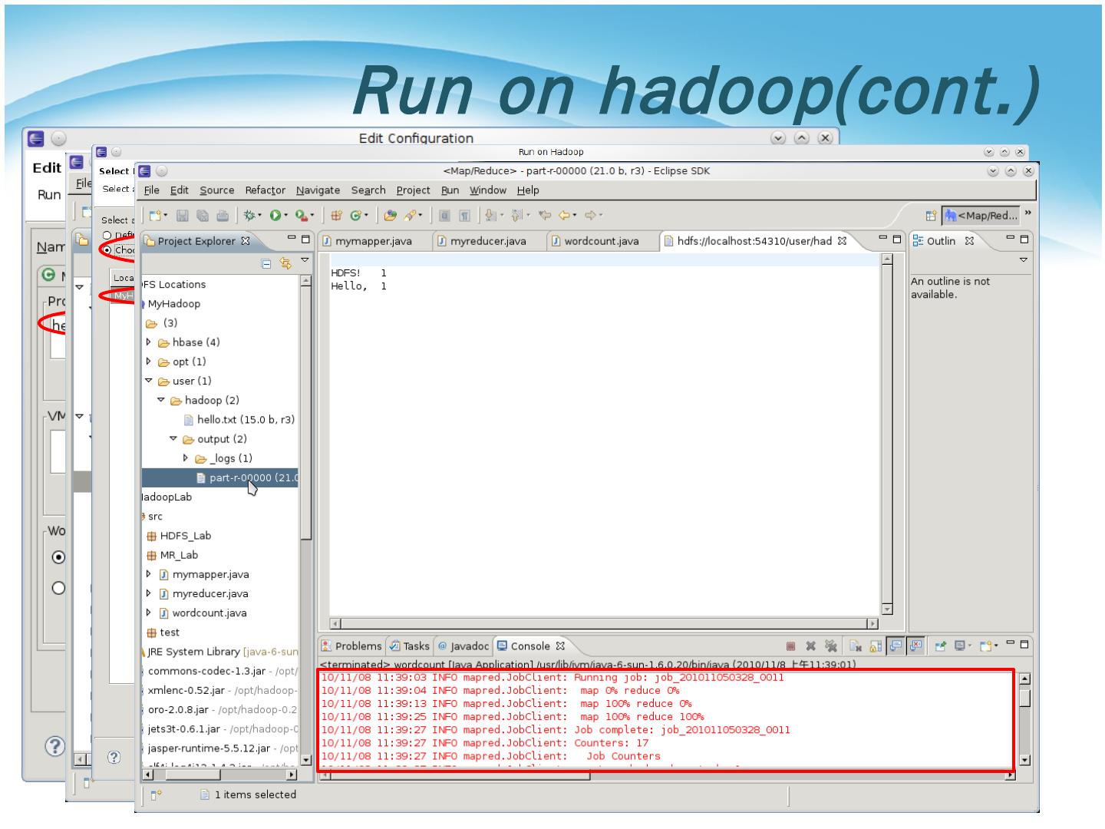Viewport: 1105px width, 829px height.
Task: Switch to the mymapper.java editor tab
Action: (373, 241)
